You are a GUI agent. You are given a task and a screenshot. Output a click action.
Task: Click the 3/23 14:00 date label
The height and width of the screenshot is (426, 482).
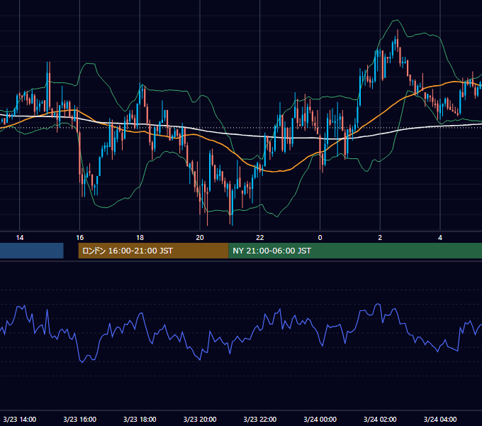(20, 419)
